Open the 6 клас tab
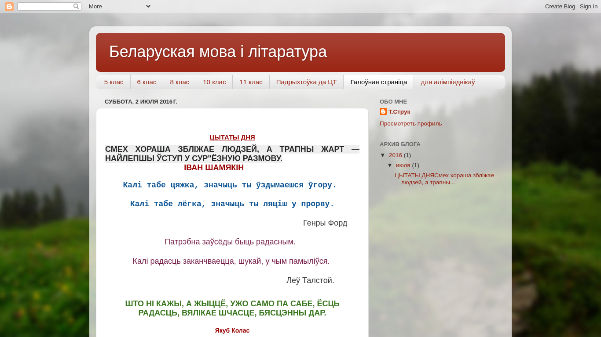This screenshot has height=337, width=601. 147,82
